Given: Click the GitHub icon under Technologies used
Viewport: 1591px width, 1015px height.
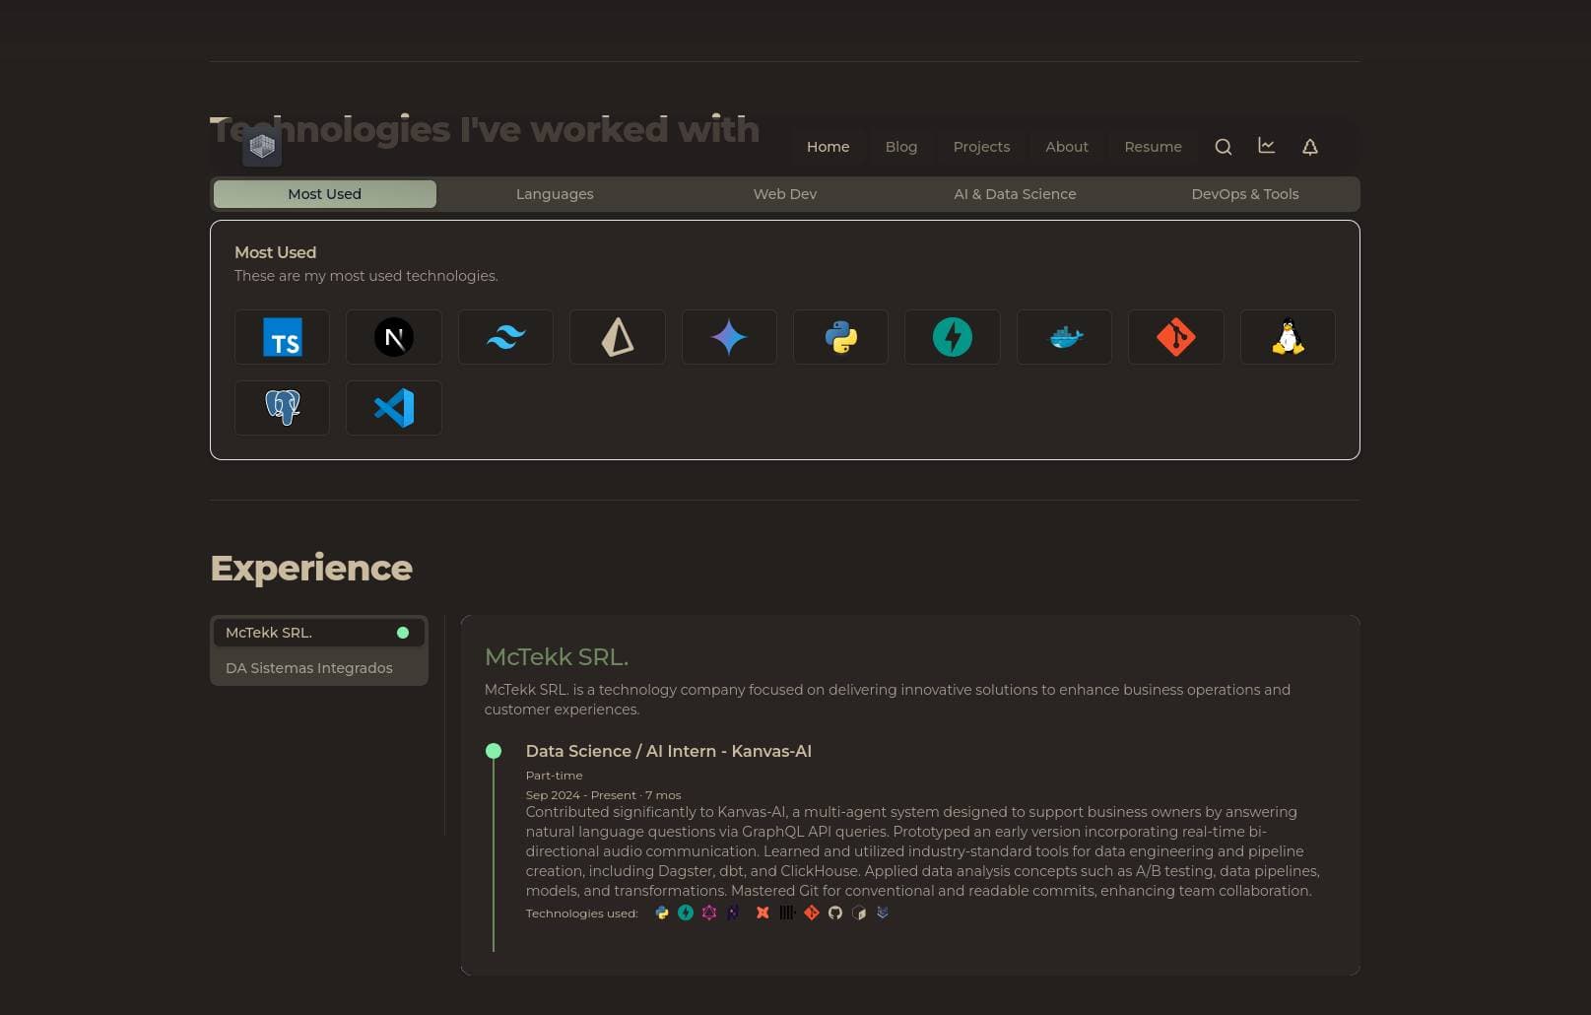Looking at the screenshot, I should click(835, 913).
